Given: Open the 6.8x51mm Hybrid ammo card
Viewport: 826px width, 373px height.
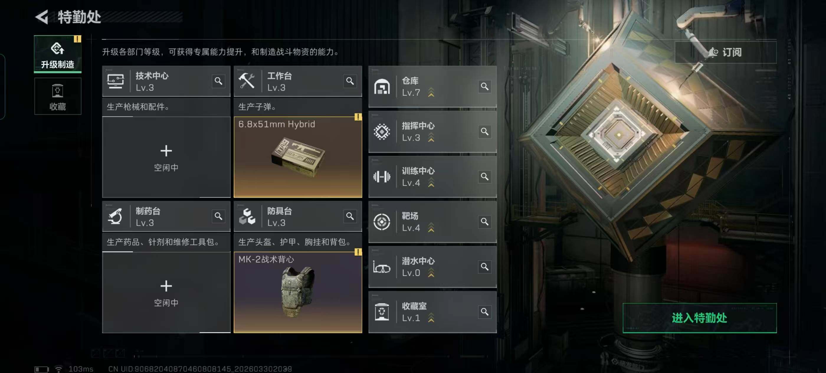Looking at the screenshot, I should pos(298,157).
